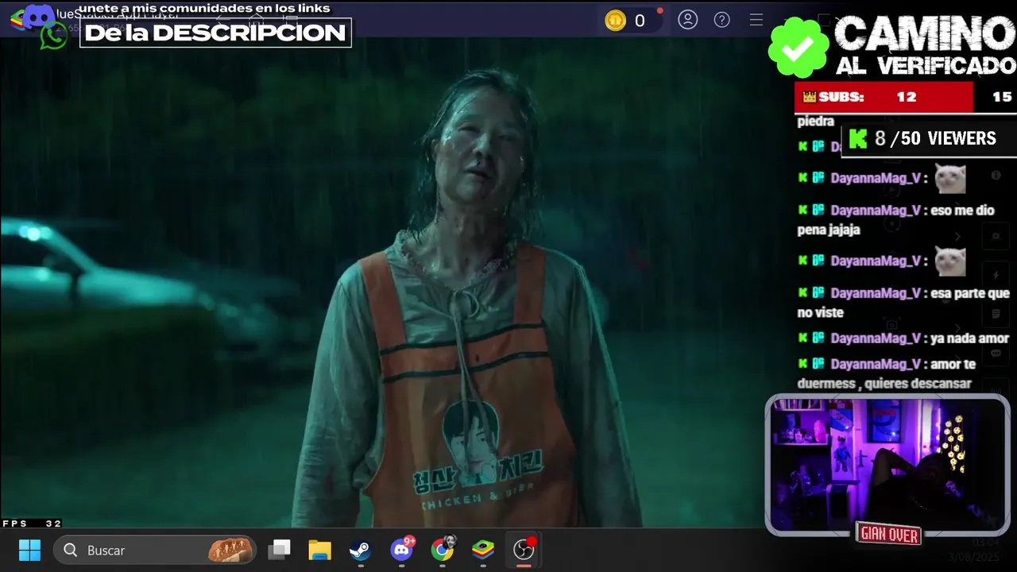1017x572 pixels.
Task: Open OBS Studio from the taskbar
Action: [x=524, y=550]
